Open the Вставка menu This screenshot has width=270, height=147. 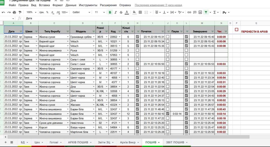44,5
